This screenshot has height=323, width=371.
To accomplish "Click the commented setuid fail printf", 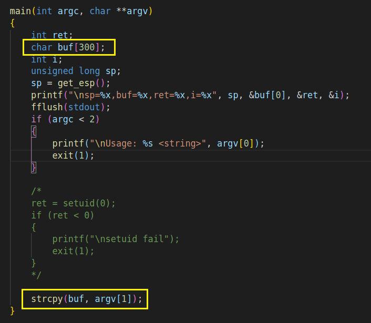I will [116, 239].
